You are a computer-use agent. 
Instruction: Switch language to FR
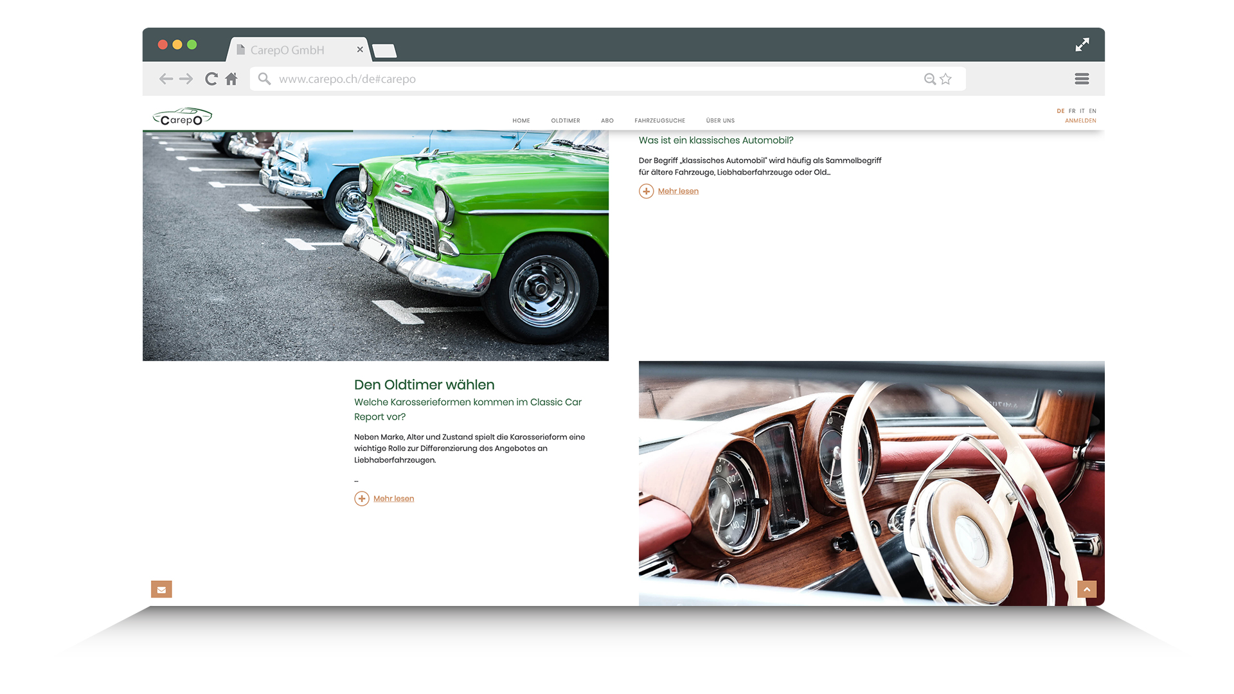click(1071, 111)
